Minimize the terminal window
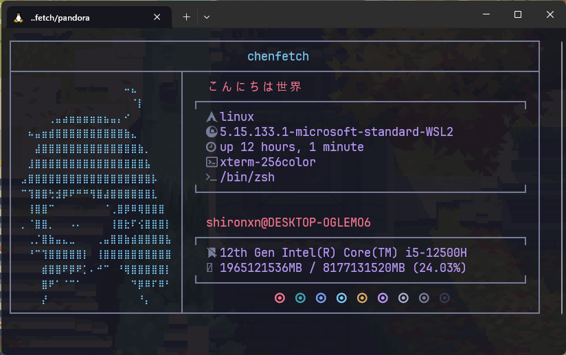This screenshot has width=566, height=355. 486,14
